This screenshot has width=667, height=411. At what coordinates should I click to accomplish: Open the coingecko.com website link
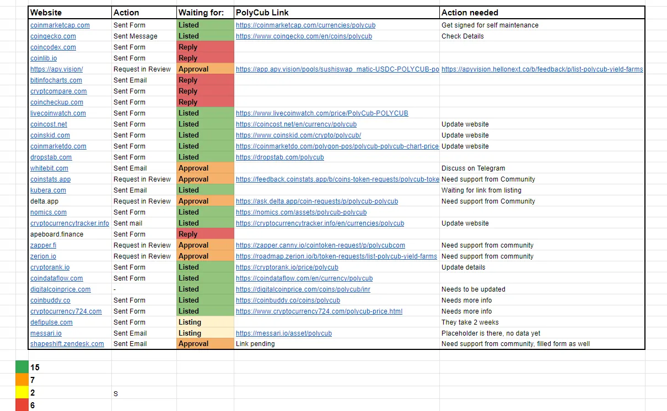coord(53,36)
